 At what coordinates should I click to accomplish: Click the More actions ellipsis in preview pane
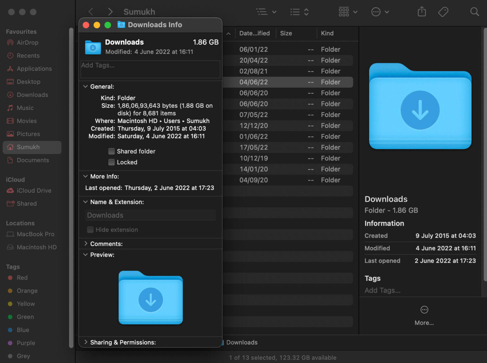point(424,310)
